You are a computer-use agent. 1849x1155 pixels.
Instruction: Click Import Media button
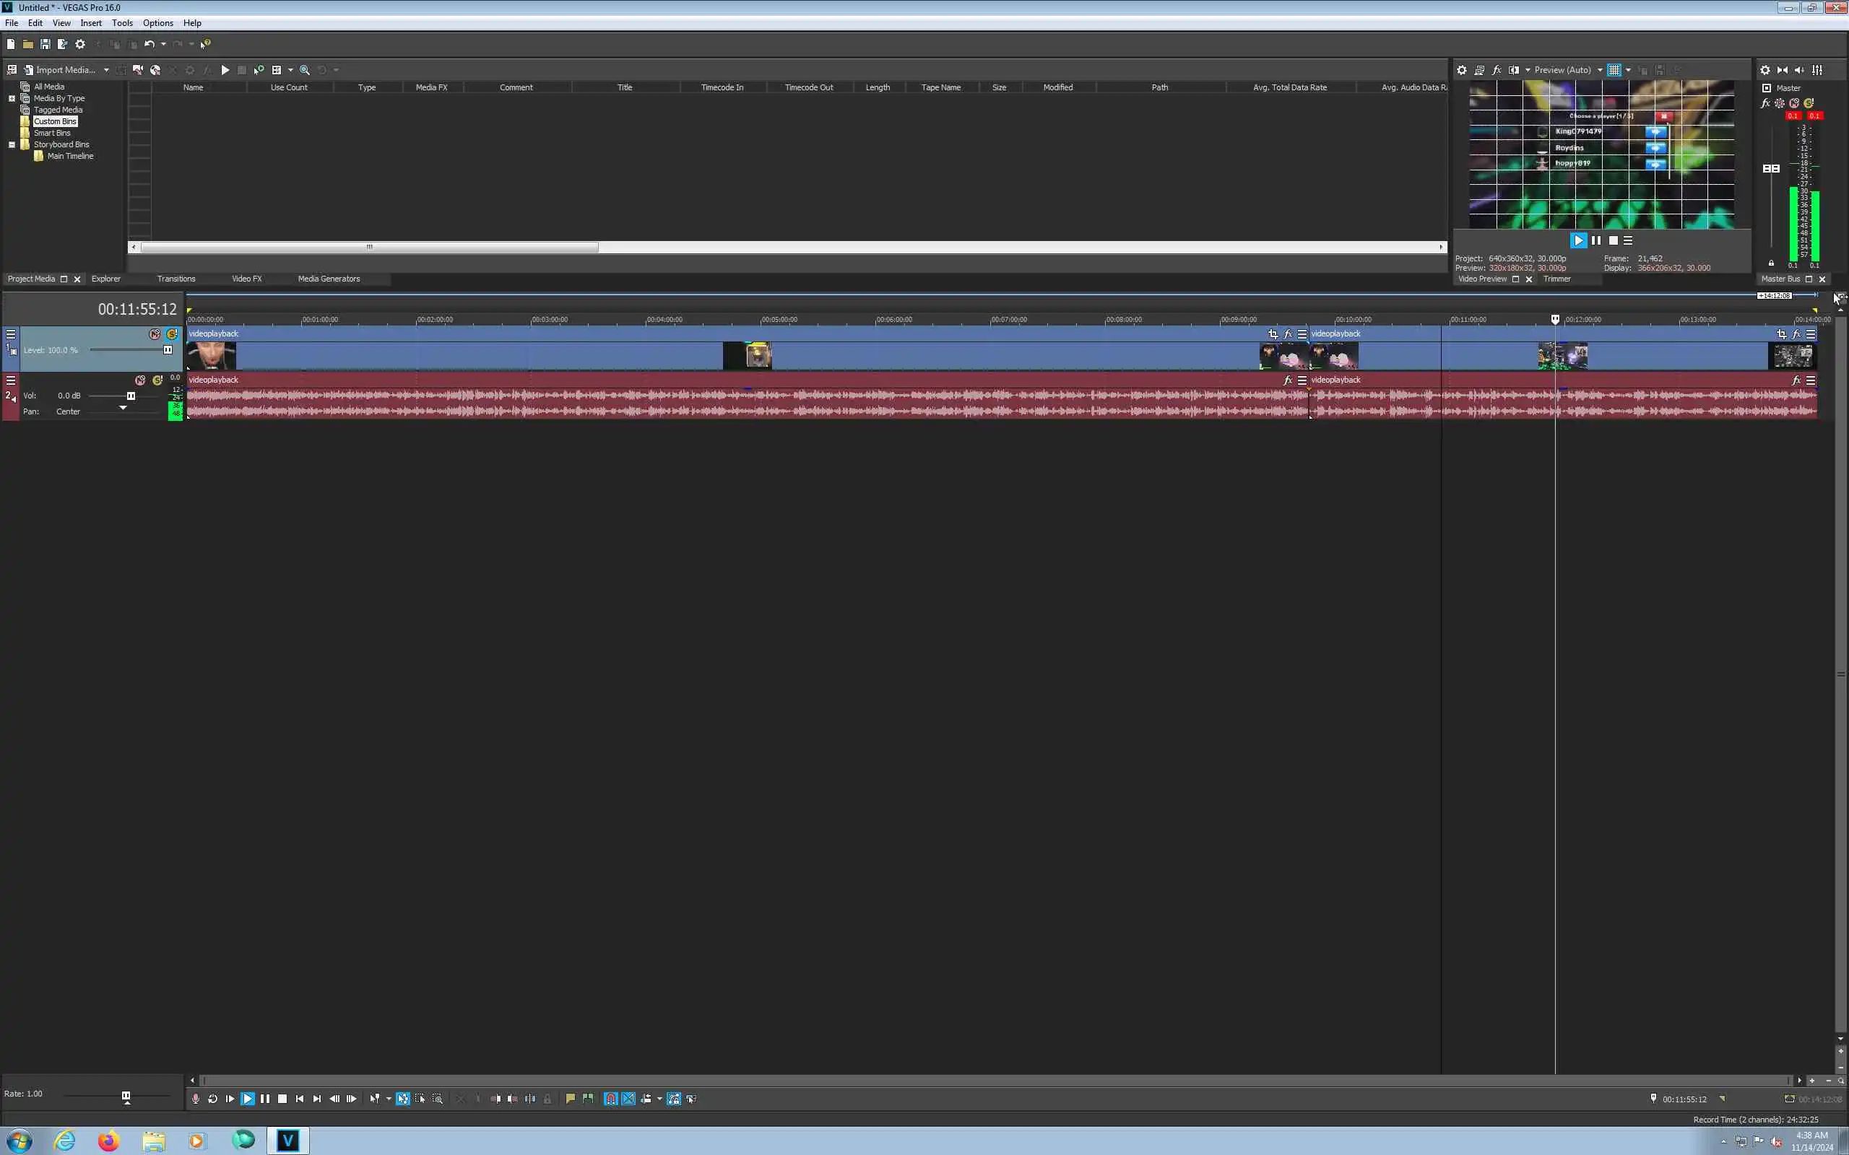60,69
